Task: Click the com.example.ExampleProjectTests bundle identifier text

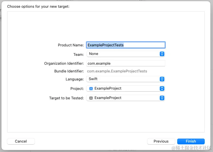Action: 117,71
